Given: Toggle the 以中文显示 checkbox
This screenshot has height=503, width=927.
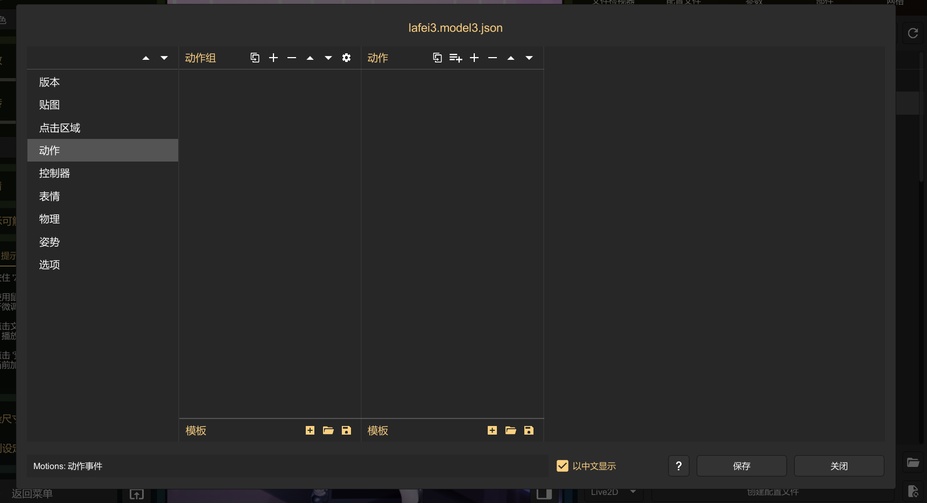Looking at the screenshot, I should [563, 466].
